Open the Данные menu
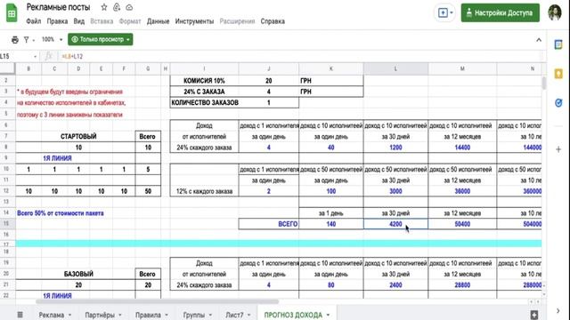Viewport: 570px width, 320px height. (159, 21)
